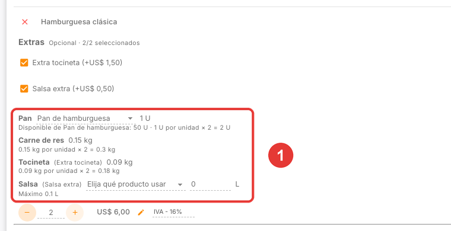Click the Extra tocineta (+US$ 1,50) label
Viewport: 451px width, 231px height.
coord(77,63)
